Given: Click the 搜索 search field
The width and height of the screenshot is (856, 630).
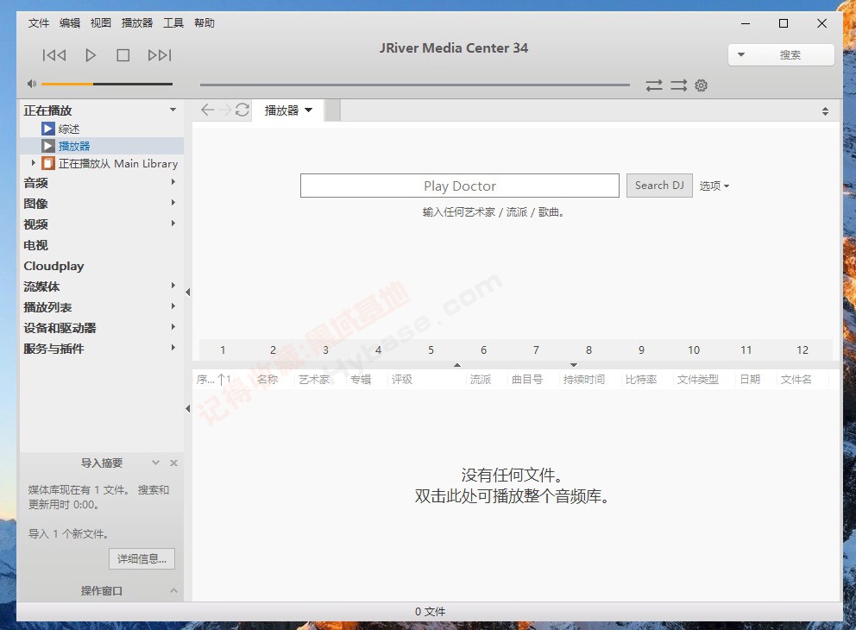Looking at the screenshot, I should 790,55.
